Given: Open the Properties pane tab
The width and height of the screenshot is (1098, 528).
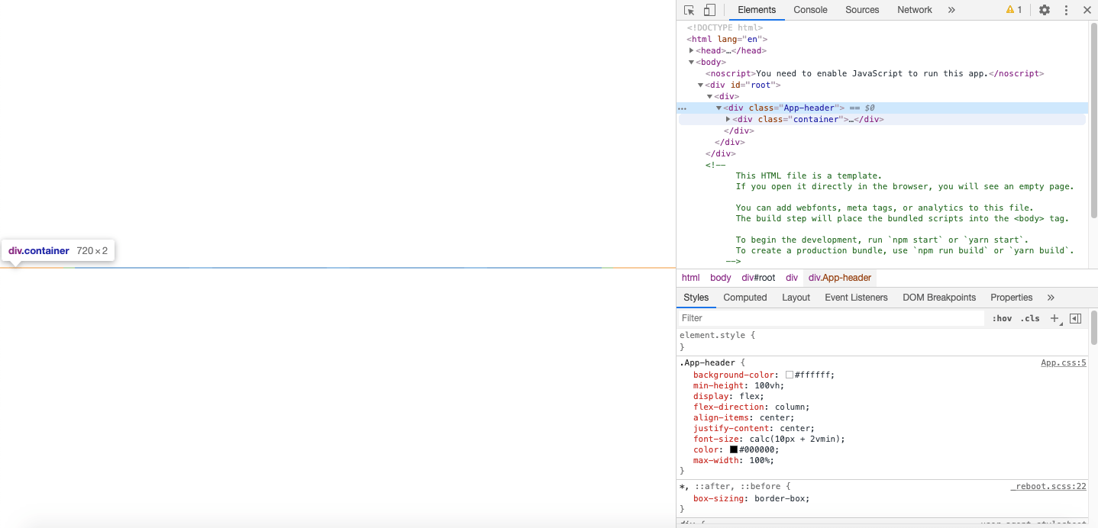Looking at the screenshot, I should click(x=1011, y=298).
